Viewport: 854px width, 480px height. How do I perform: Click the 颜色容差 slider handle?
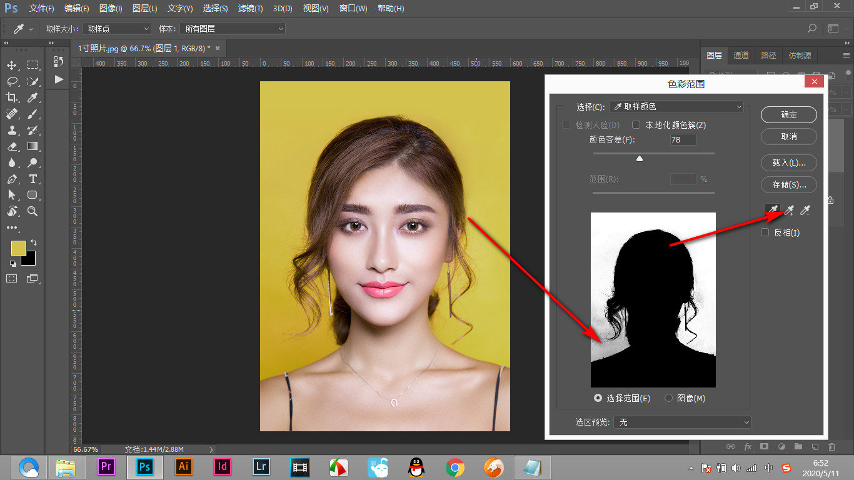tap(640, 159)
